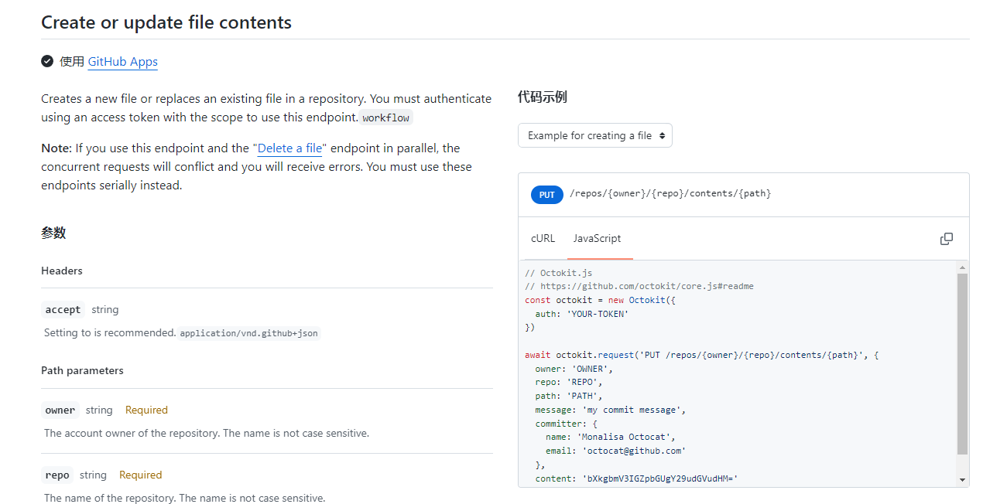Click the owner path parameter name
The width and height of the screenshot is (983, 504).
60,410
